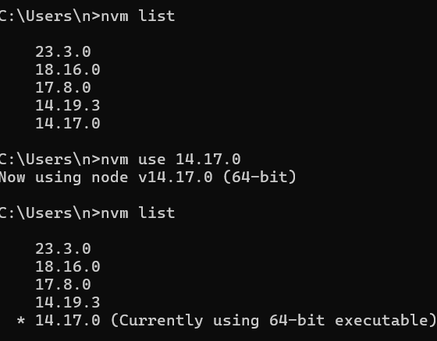This screenshot has height=341, width=437.
Task: Click active version 14.17.0 in second list
Action: 68,320
